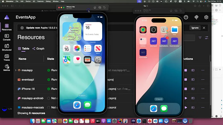Viewport: 223px width, 125px height.
Task: Open EventsApp on the right iPhone
Action: pos(143,53)
